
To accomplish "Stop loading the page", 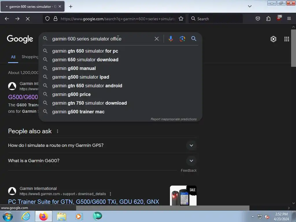I will tap(27, 19).
